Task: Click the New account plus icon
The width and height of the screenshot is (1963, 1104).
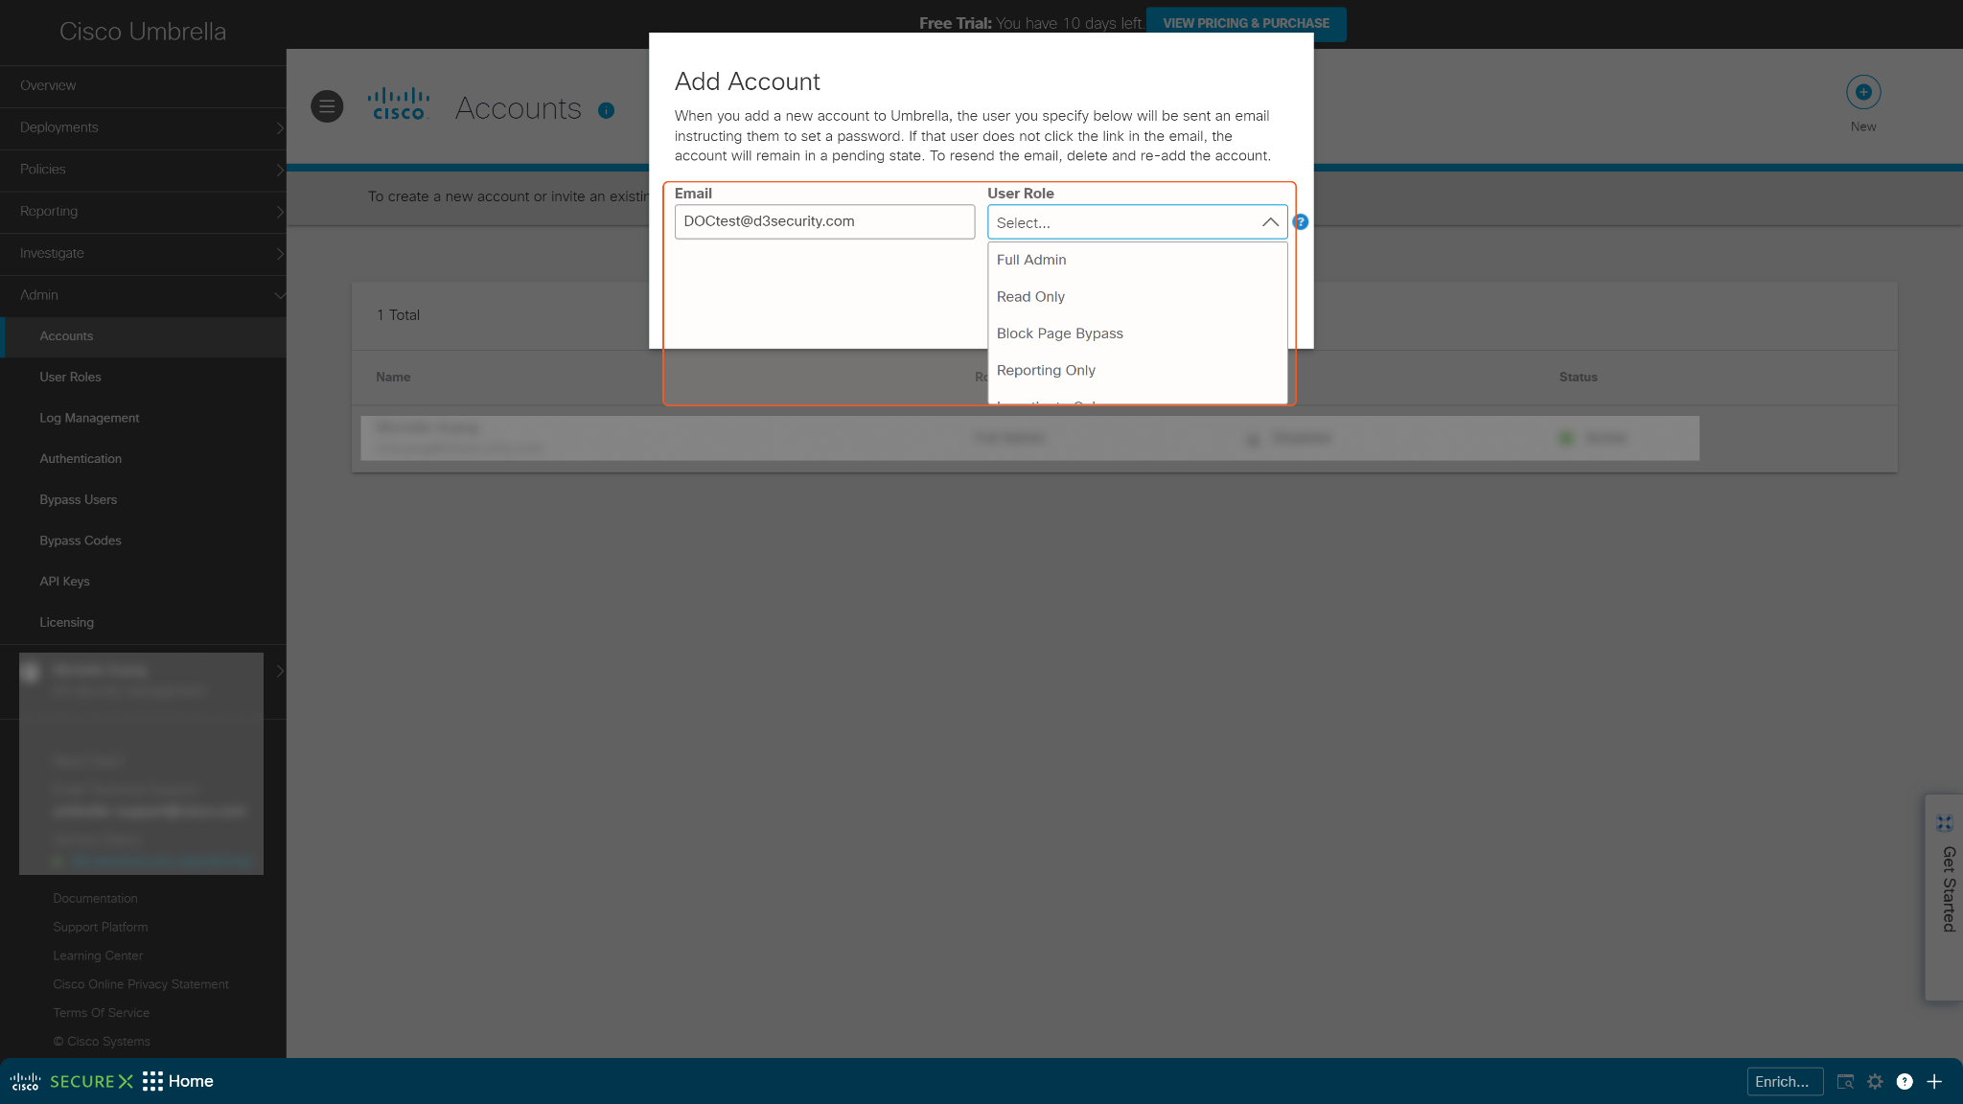Action: click(x=1862, y=93)
